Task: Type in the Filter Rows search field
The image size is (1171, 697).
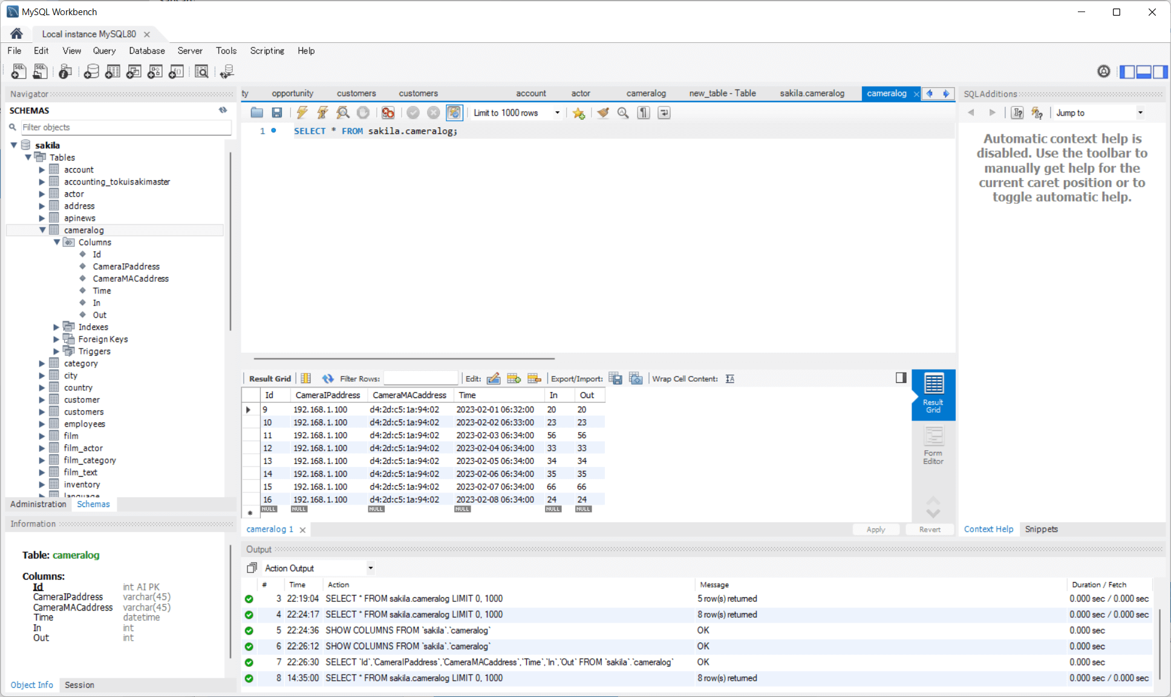Action: [420, 378]
